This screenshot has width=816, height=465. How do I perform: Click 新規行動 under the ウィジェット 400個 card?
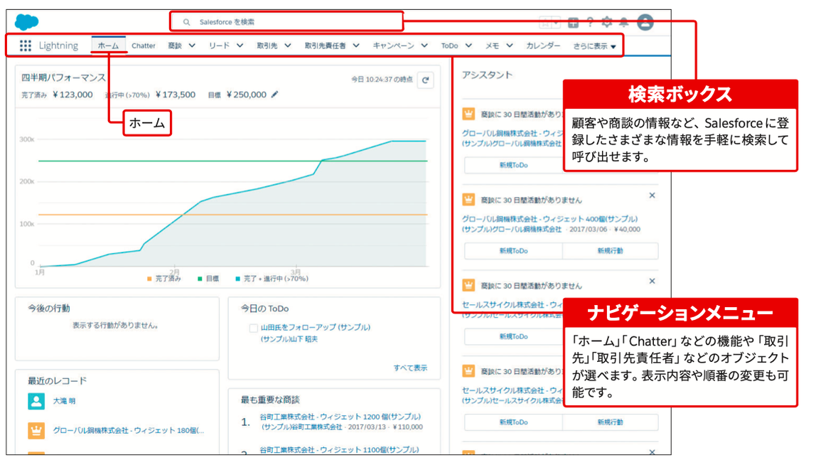[611, 251]
